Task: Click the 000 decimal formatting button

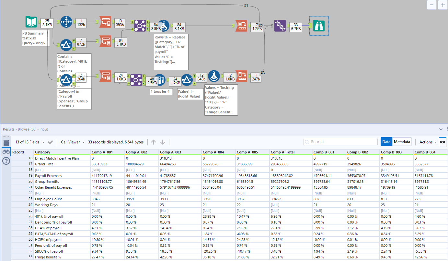Action: click(x=442, y=142)
